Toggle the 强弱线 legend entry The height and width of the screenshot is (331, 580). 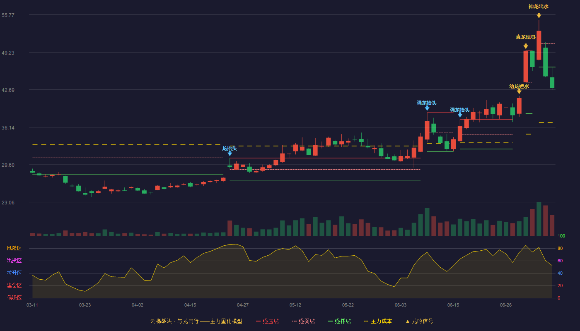[x=303, y=321]
